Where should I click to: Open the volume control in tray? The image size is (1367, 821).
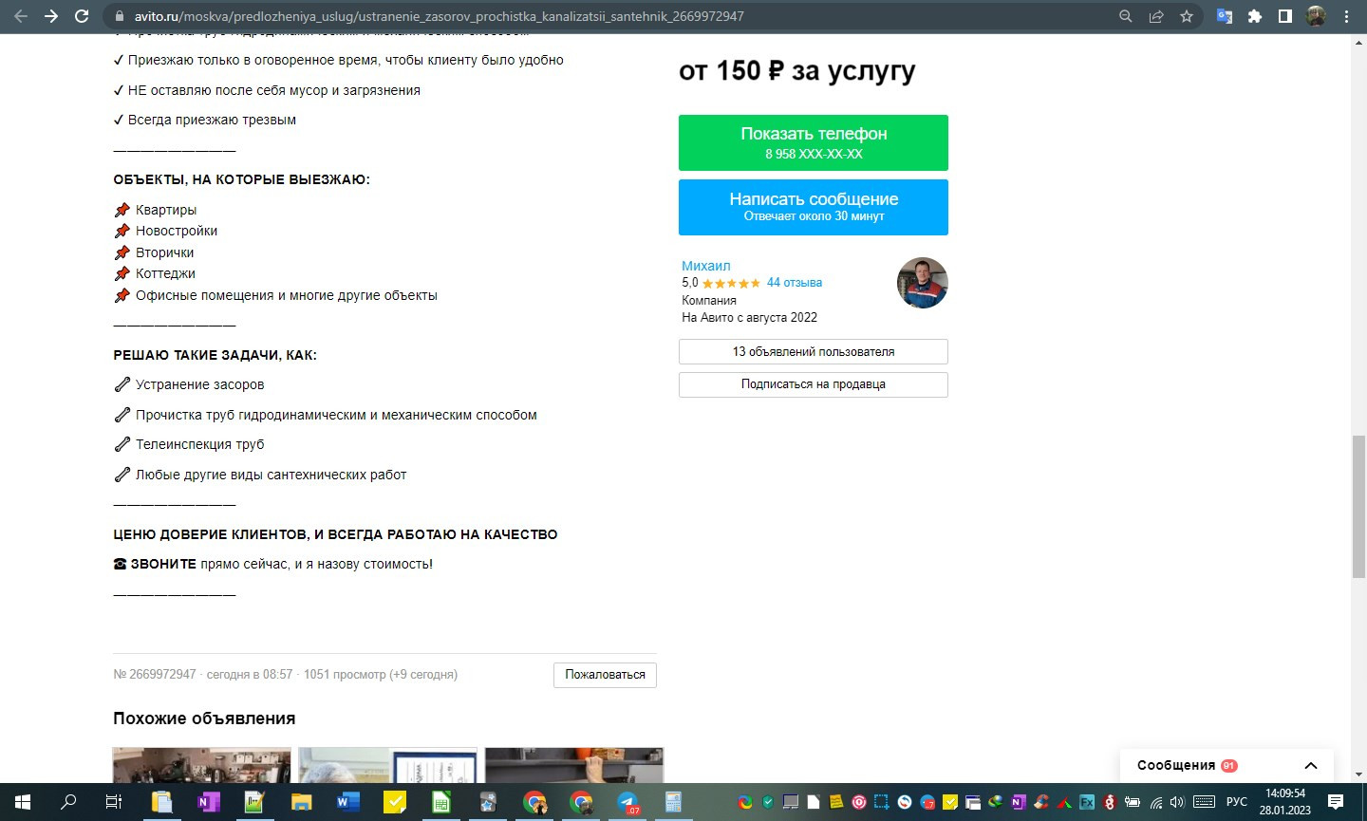click(x=1178, y=802)
